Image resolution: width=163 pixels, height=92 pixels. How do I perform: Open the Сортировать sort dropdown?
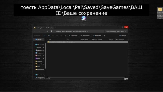tap(74, 36)
